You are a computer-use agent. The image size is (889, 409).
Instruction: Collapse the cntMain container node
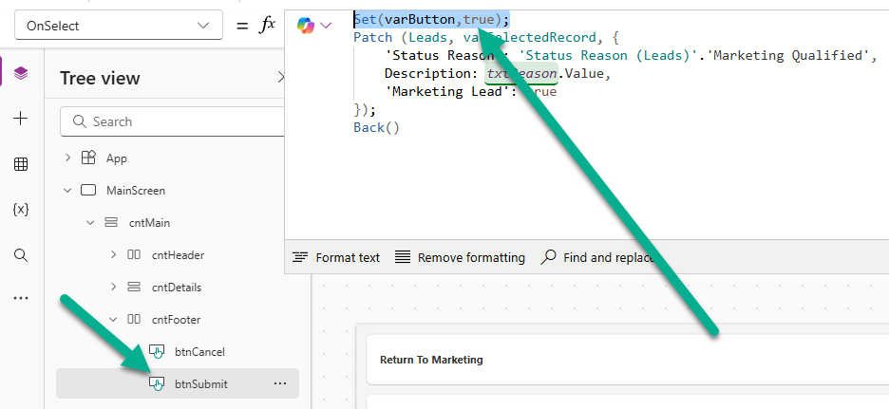(90, 222)
